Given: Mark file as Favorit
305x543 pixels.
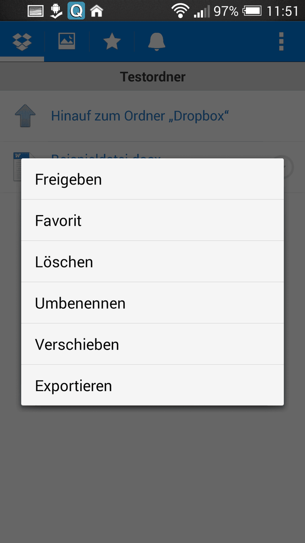Looking at the screenshot, I should (x=152, y=220).
